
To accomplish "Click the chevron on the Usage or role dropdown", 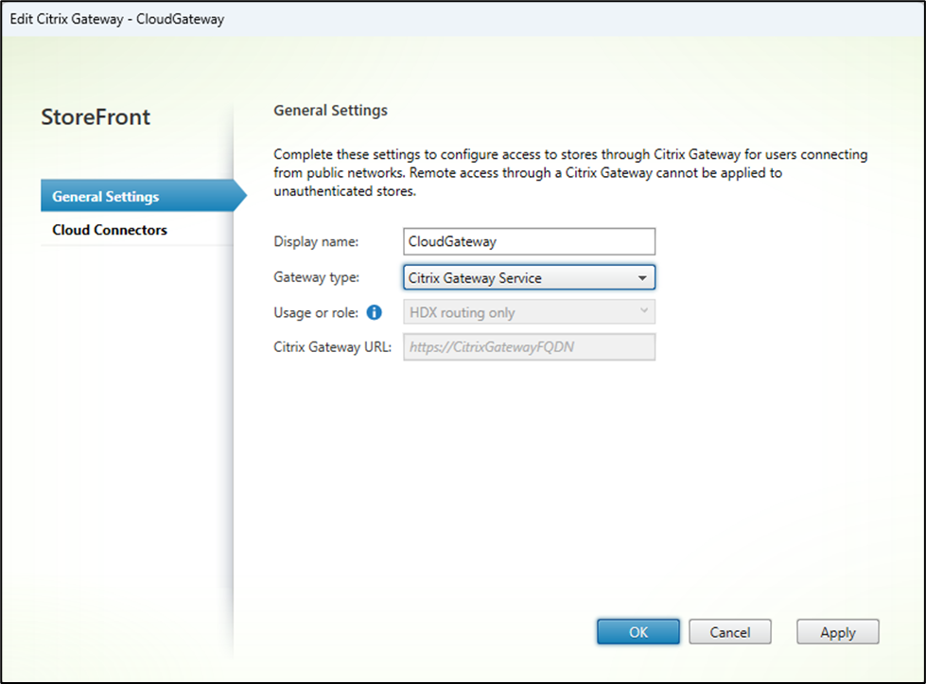I will [x=643, y=311].
